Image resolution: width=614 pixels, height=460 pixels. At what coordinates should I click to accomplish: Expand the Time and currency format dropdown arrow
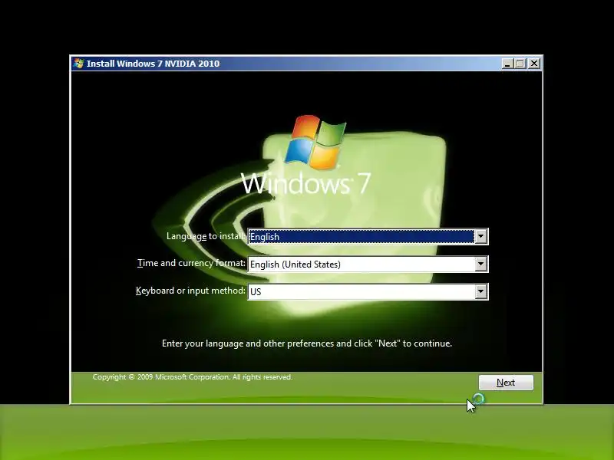tap(481, 264)
